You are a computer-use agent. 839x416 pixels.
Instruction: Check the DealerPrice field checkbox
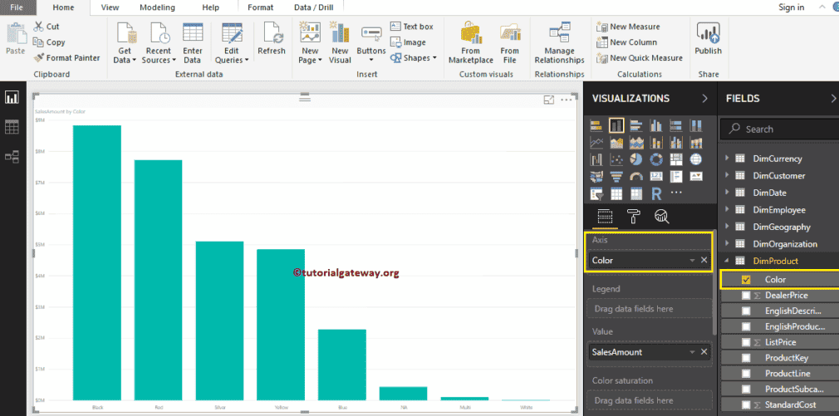[745, 296]
